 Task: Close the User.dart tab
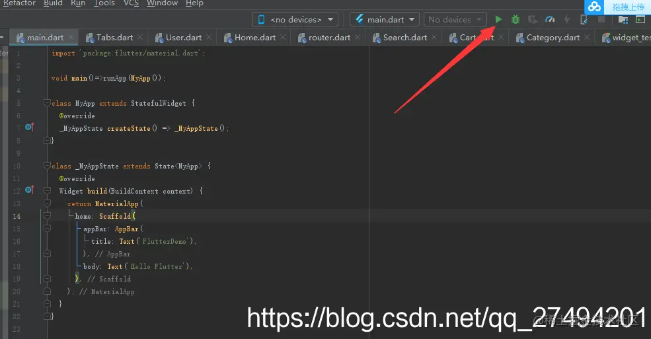(x=209, y=37)
